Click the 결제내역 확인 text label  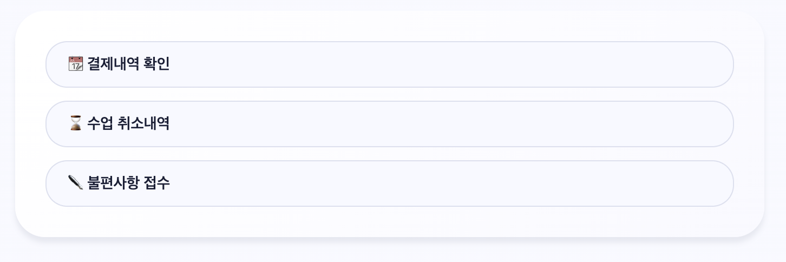[x=128, y=64]
